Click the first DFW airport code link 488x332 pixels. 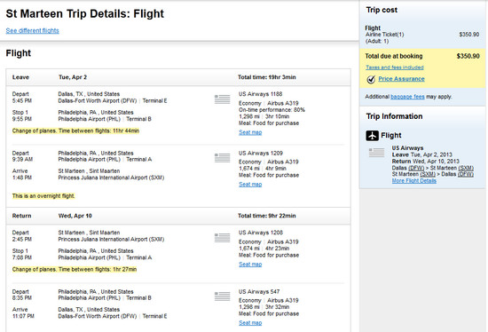pyautogui.click(x=416, y=168)
